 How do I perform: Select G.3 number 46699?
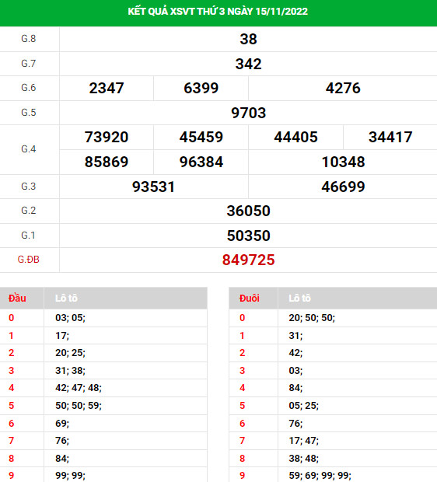coord(343,187)
